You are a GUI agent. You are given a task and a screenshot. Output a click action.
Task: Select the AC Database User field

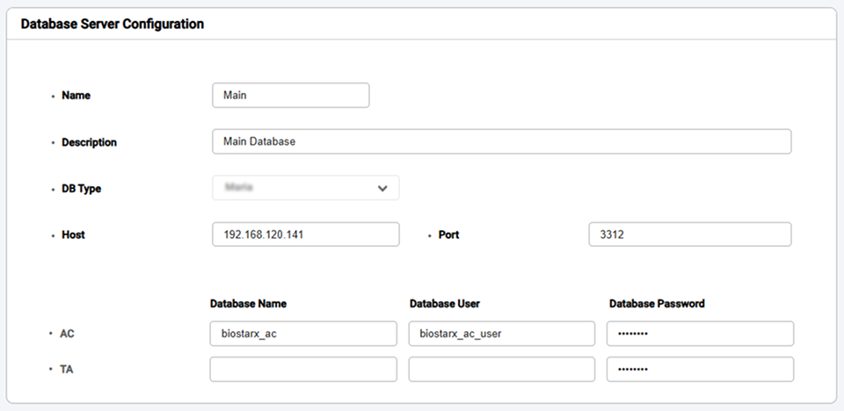[x=501, y=334]
